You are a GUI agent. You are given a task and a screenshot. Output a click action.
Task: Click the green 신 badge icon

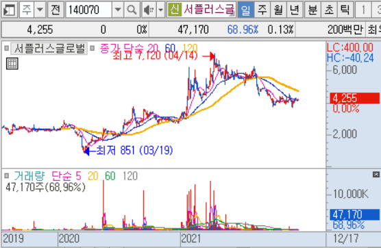point(175,10)
